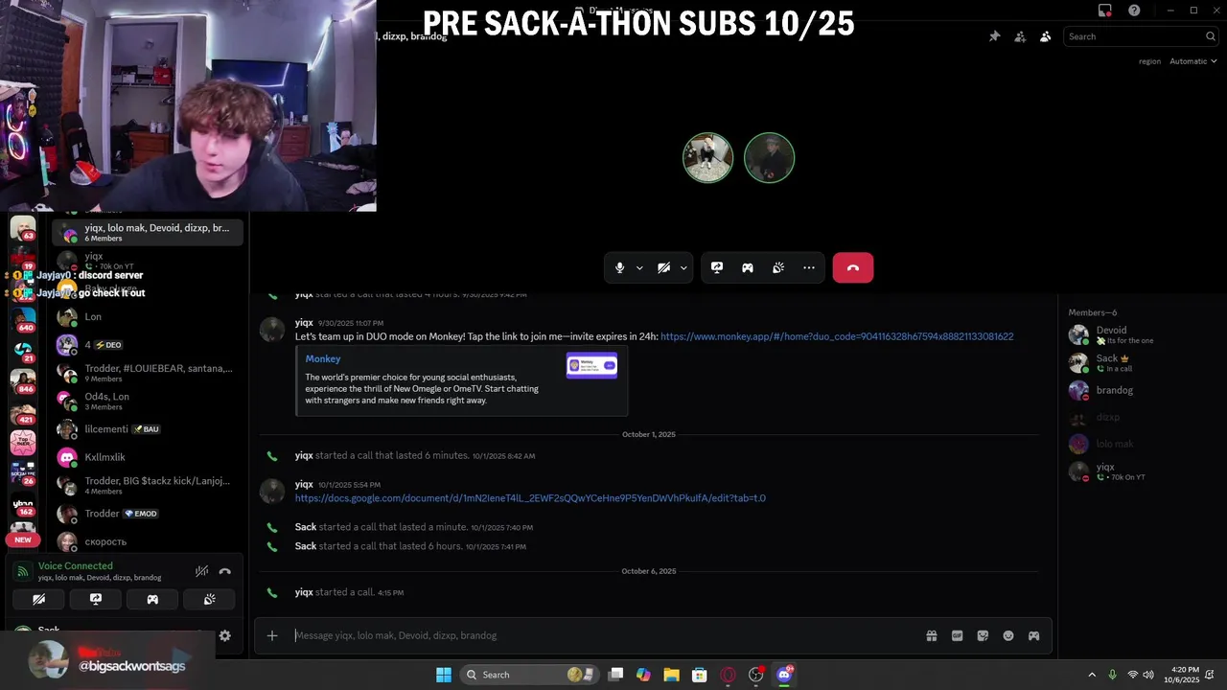1227x690 pixels.
Task: Click Discord icon in the taskbar
Action: [x=784, y=675]
